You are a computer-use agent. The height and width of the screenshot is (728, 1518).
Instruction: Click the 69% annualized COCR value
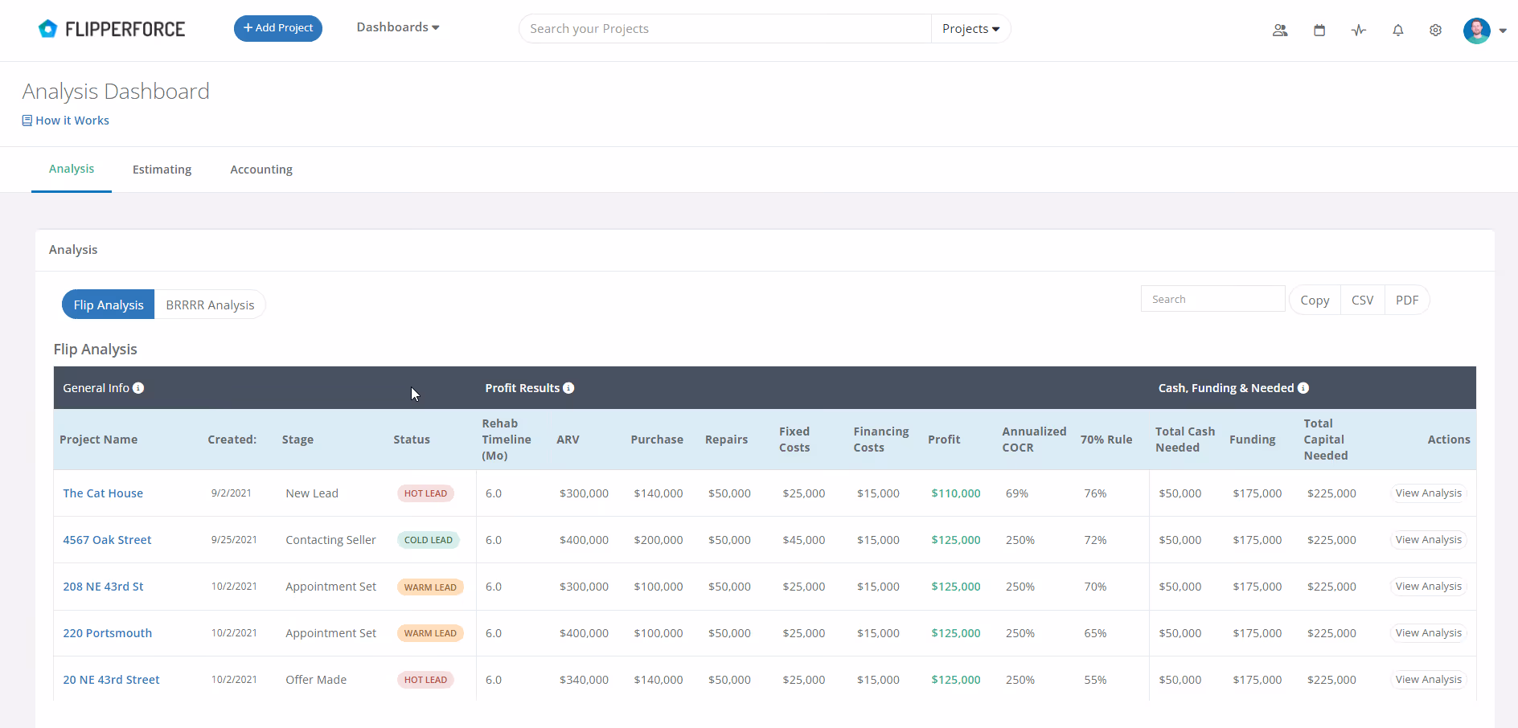coord(1017,493)
